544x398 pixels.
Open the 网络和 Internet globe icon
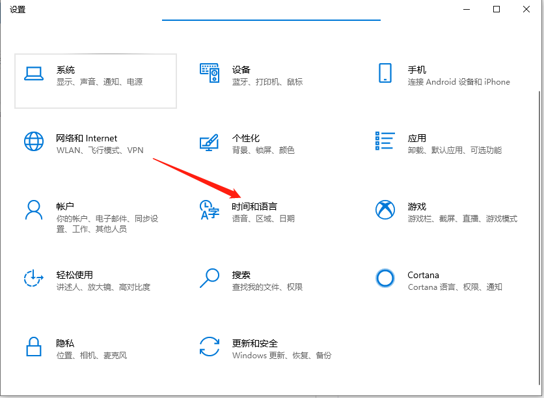34,141
